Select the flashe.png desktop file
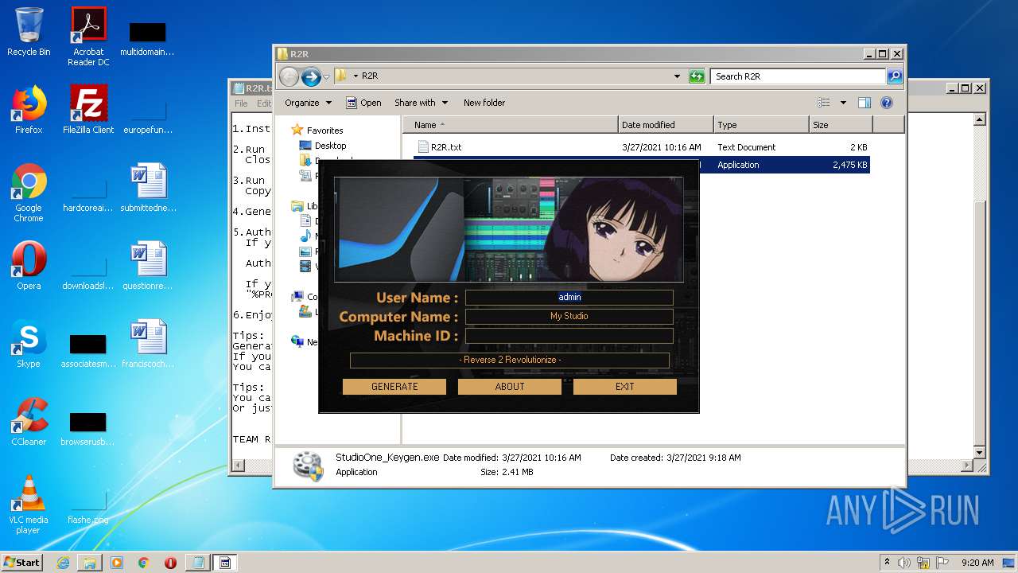This screenshot has height=573, width=1018. pos(88,506)
